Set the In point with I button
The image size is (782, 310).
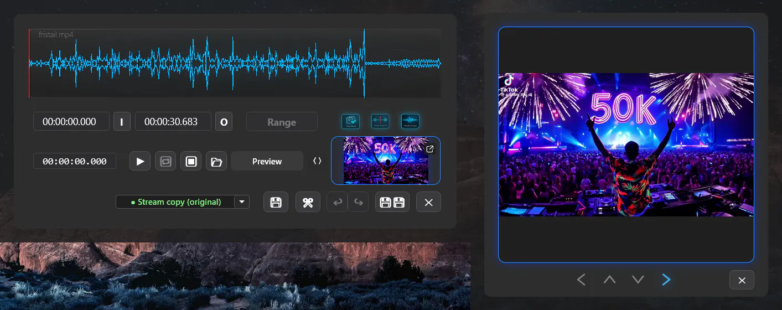point(122,121)
